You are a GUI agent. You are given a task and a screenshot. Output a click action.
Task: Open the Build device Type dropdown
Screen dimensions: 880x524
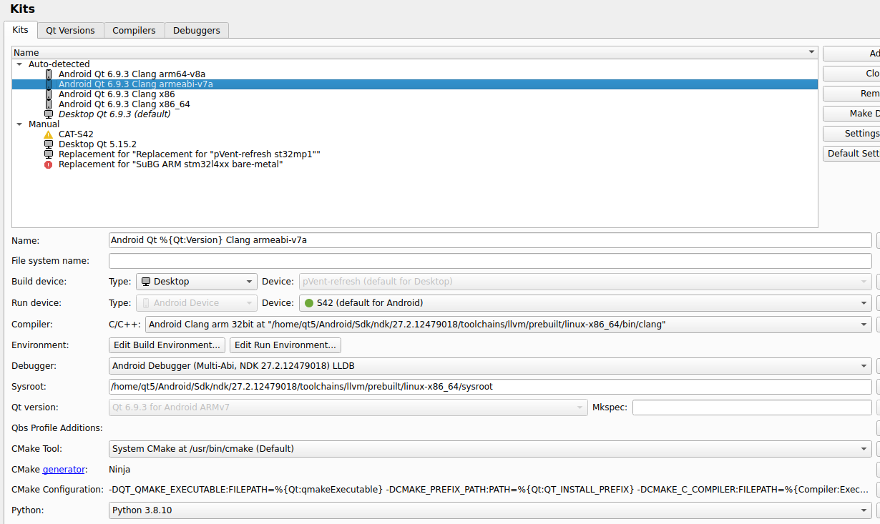coord(196,282)
